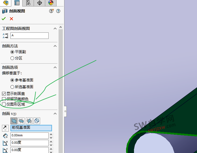Screen dimensions: 197x153
Task: Select the 平面副 radio button
Action: pyautogui.click(x=12, y=52)
